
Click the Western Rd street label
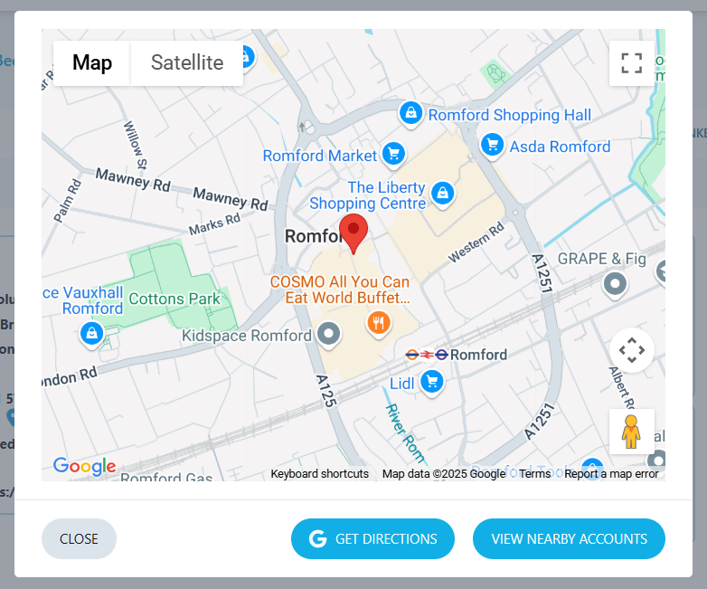(x=476, y=242)
